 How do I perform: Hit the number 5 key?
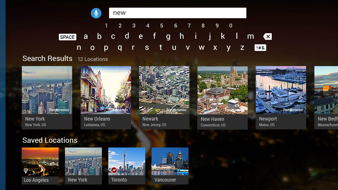tap(162, 26)
